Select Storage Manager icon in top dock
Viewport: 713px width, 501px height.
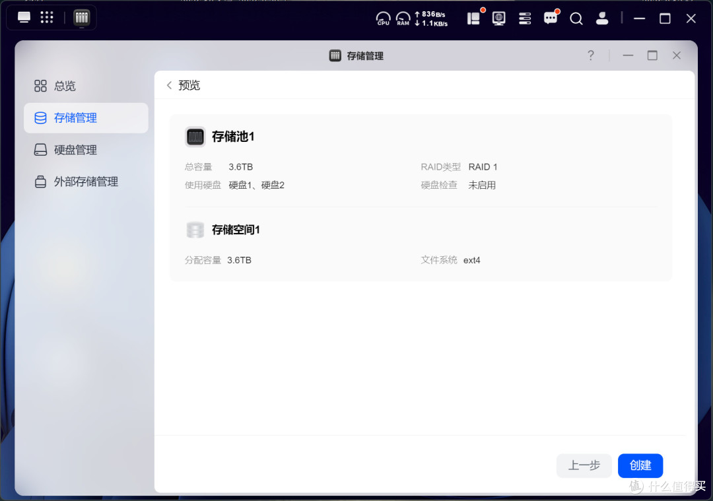click(x=81, y=18)
